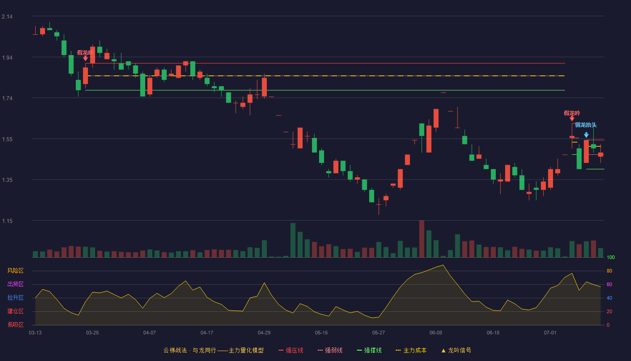
Task: Click the 05-27 date label
Action: coord(379,333)
